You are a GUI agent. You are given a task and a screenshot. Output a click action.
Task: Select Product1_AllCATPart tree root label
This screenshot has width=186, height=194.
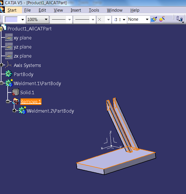(x=29, y=29)
